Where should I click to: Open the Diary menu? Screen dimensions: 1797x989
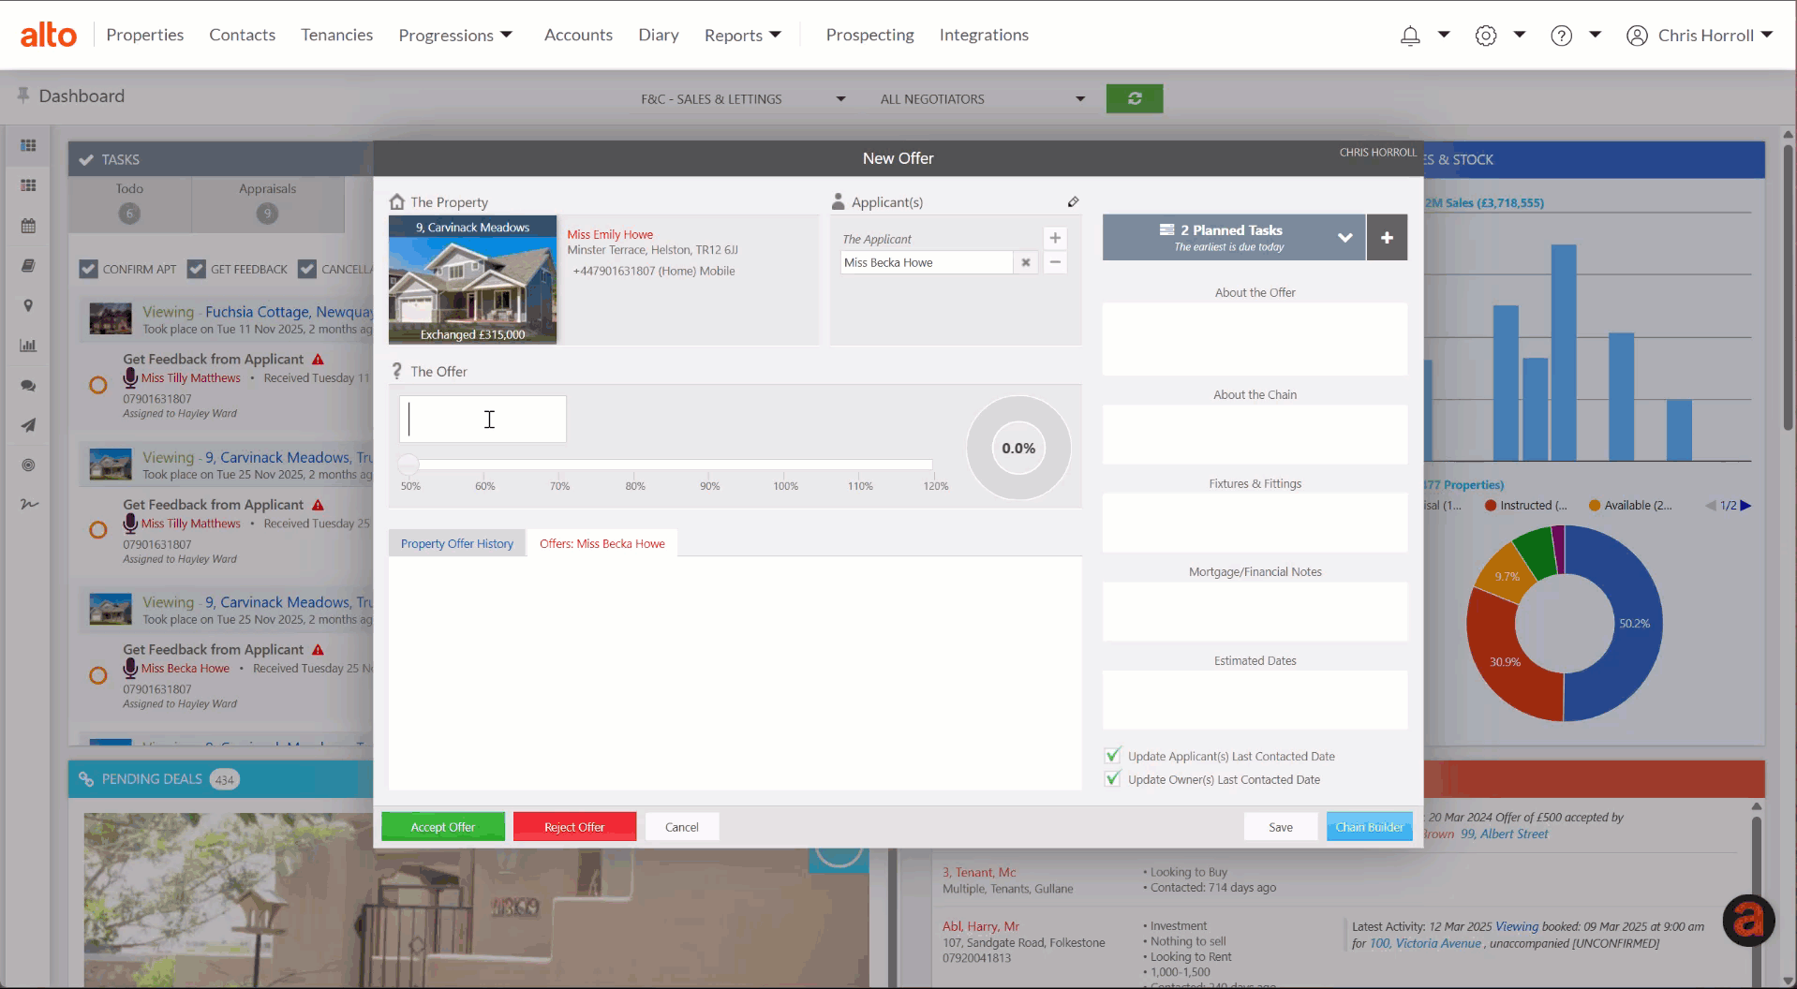659,35
